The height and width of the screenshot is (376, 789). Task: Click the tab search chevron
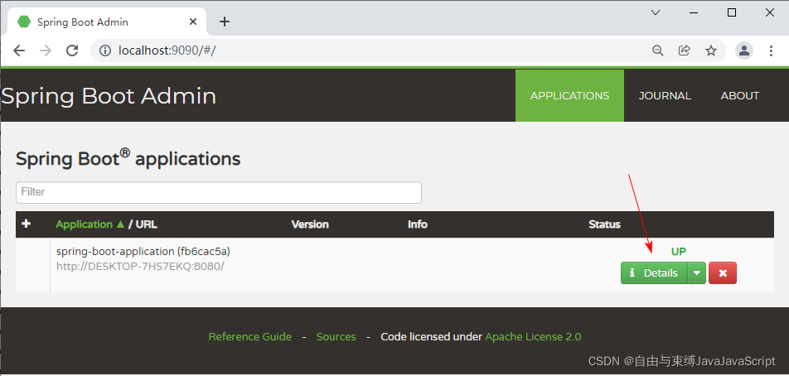655,12
